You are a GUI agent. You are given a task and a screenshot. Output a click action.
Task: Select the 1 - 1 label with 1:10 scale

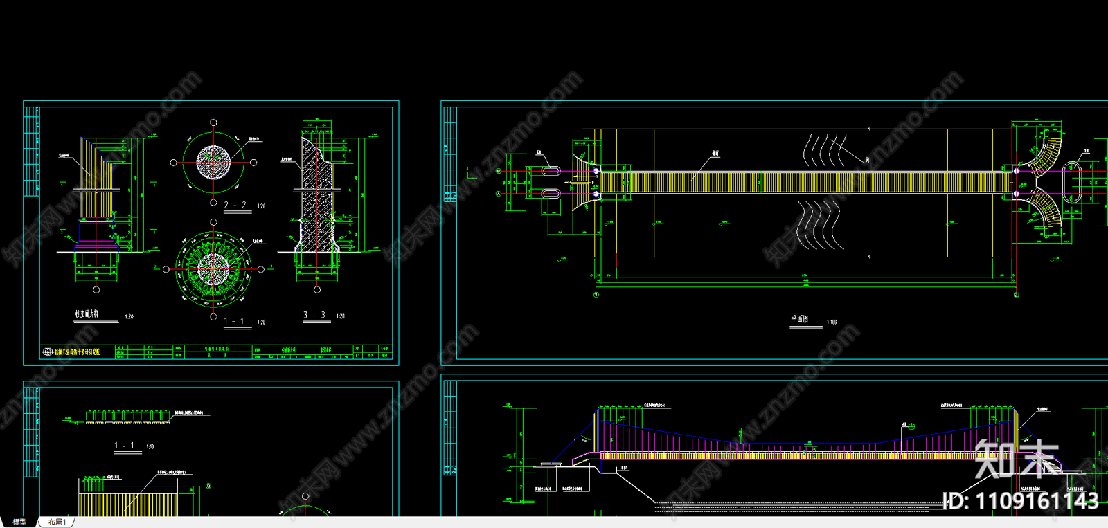(125, 446)
